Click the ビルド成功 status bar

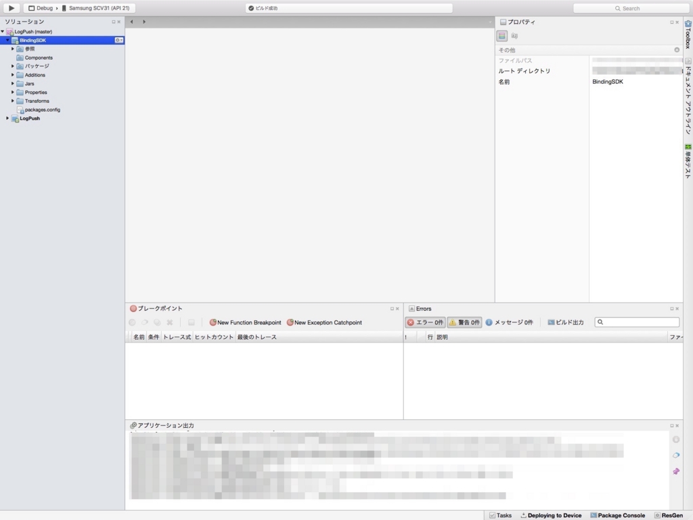coord(349,8)
